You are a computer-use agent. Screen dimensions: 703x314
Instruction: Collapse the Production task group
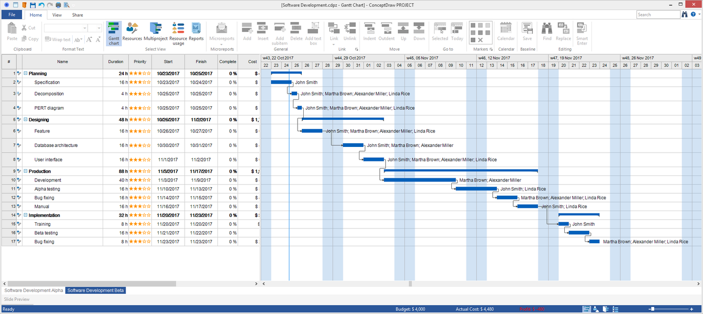coord(25,171)
